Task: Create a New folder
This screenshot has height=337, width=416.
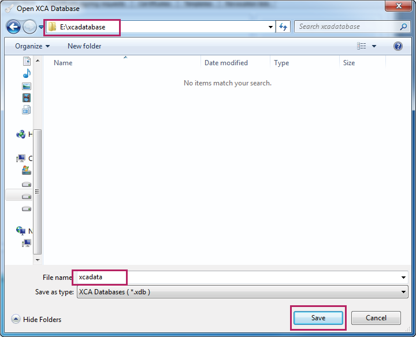Action: (84, 46)
